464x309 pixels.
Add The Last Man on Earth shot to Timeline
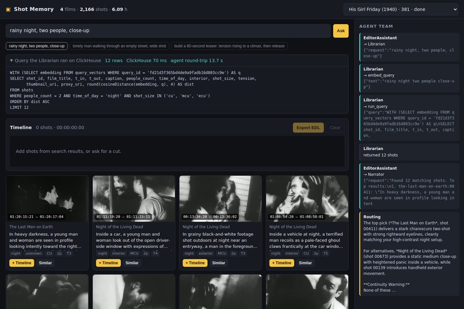coord(22,263)
